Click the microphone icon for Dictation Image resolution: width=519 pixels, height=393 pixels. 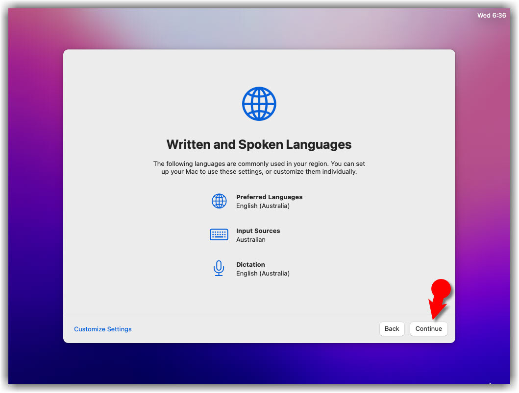click(x=219, y=268)
